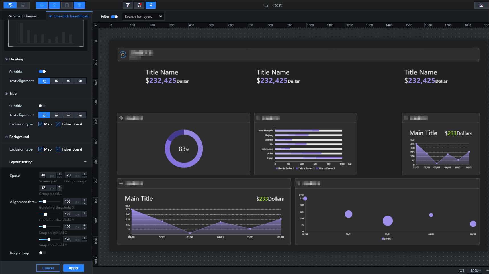Toggle the Filter switch
Viewport: 489px width, 274px height.
pyautogui.click(x=114, y=17)
